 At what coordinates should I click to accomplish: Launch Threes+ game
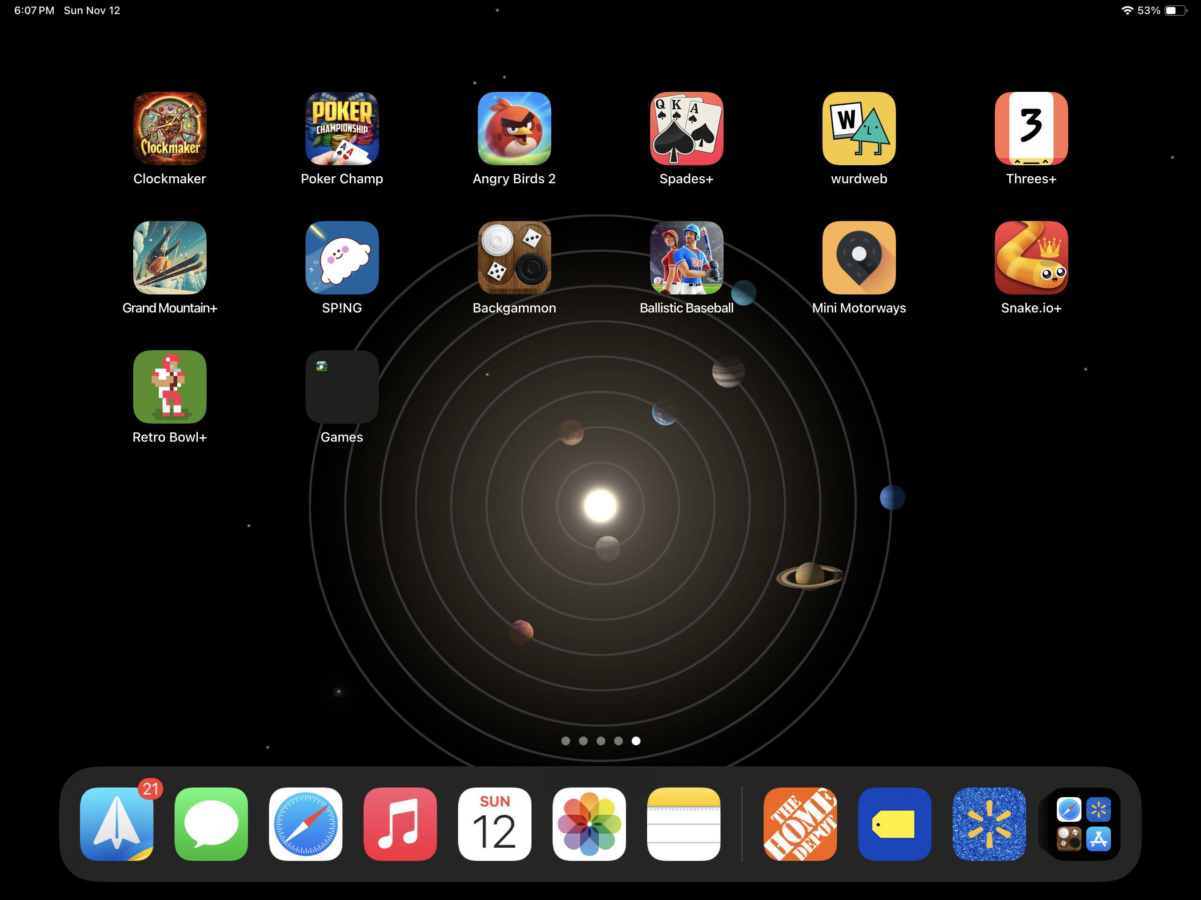1030,129
